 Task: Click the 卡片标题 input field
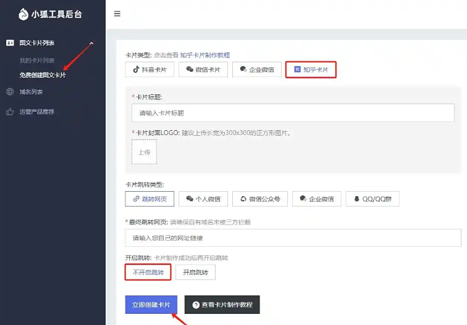tap(293, 113)
